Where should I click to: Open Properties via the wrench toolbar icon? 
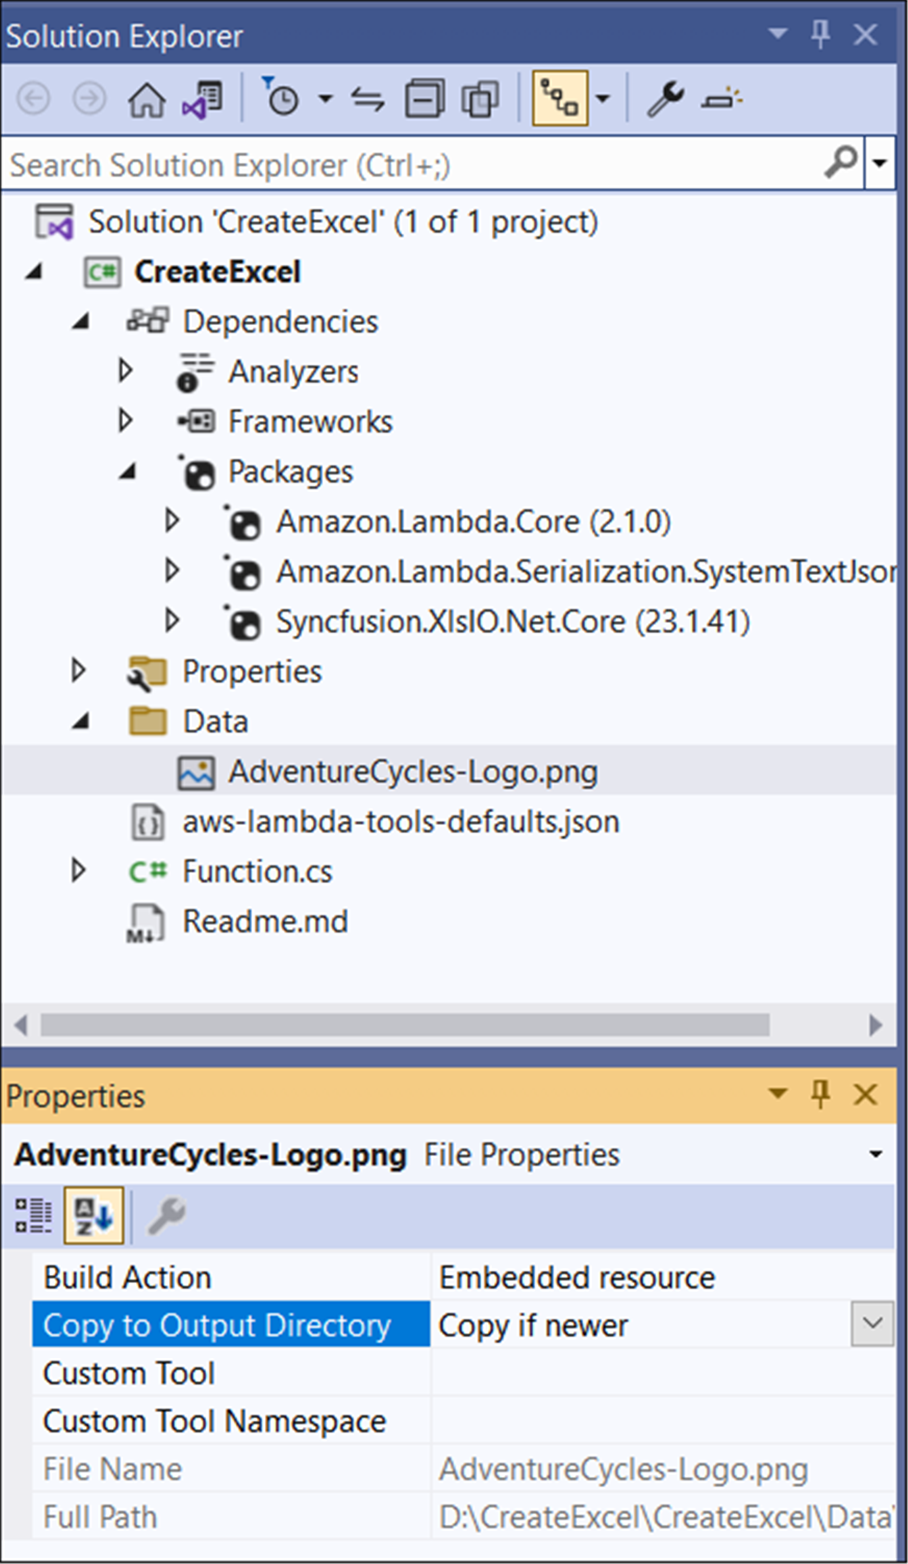click(665, 99)
